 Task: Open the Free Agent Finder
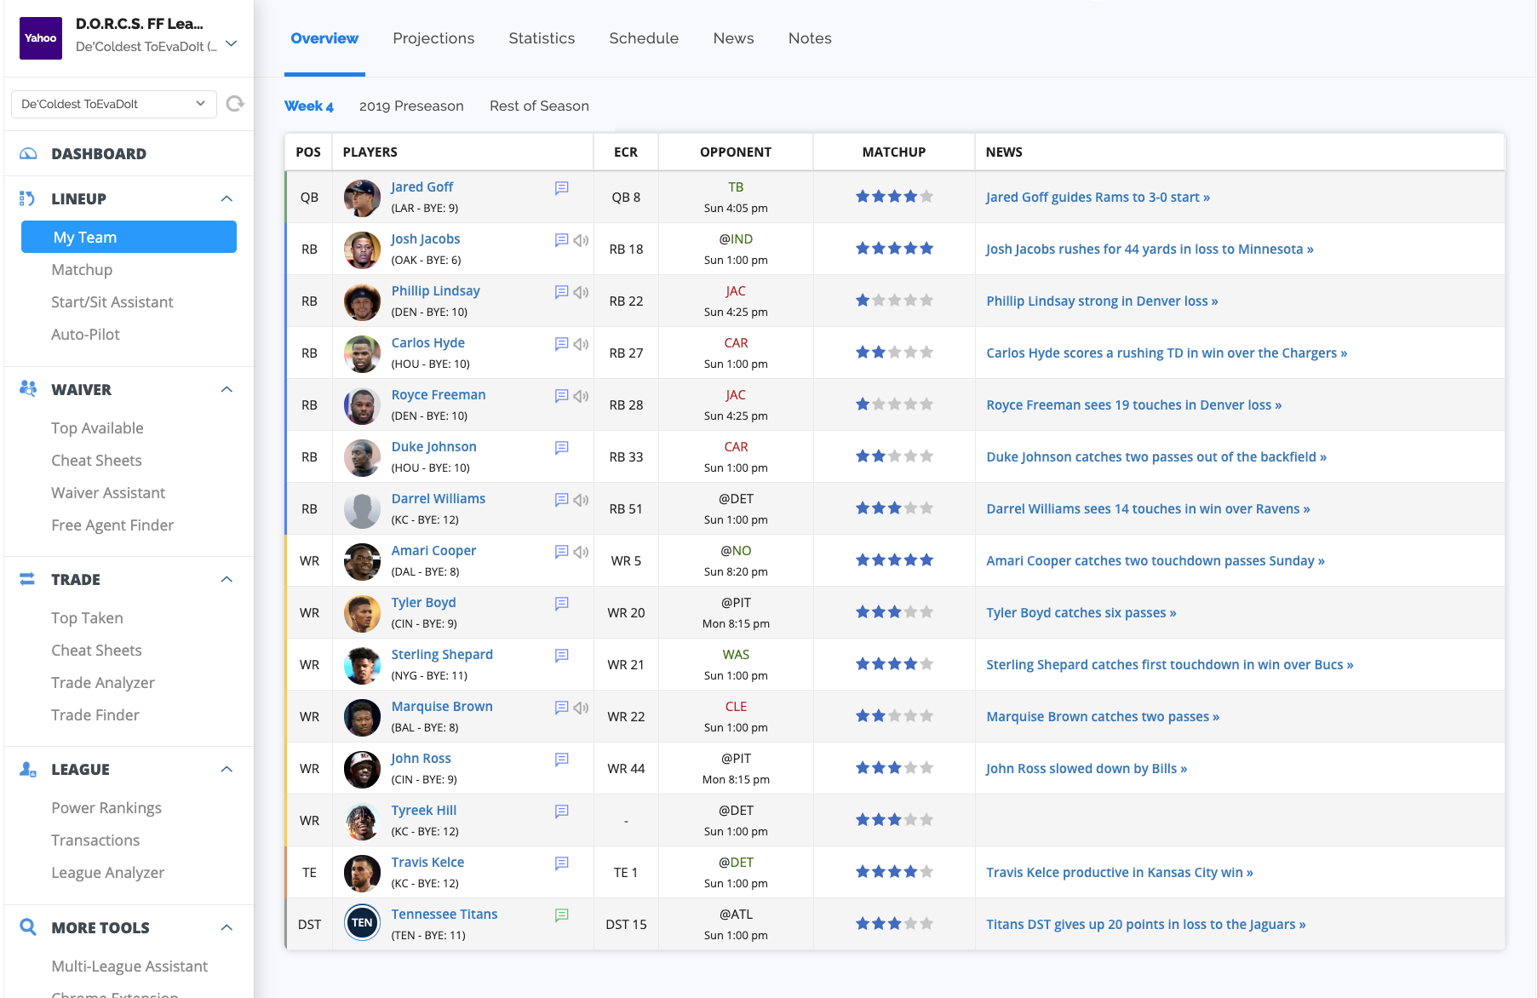coord(112,525)
